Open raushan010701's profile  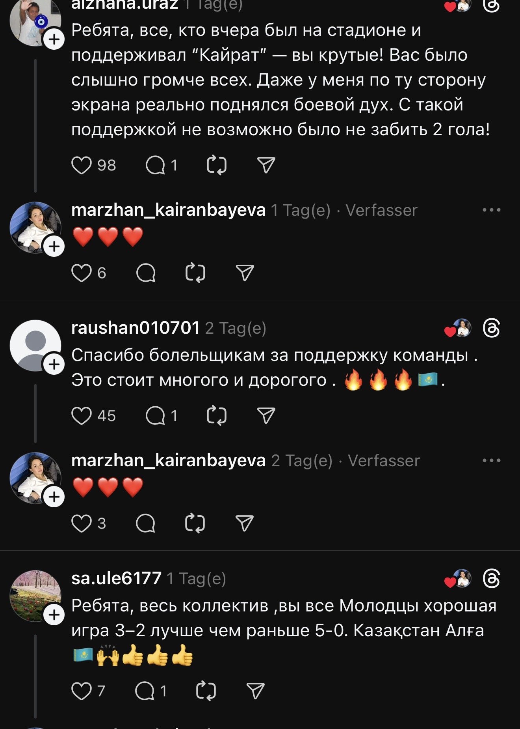tap(136, 328)
